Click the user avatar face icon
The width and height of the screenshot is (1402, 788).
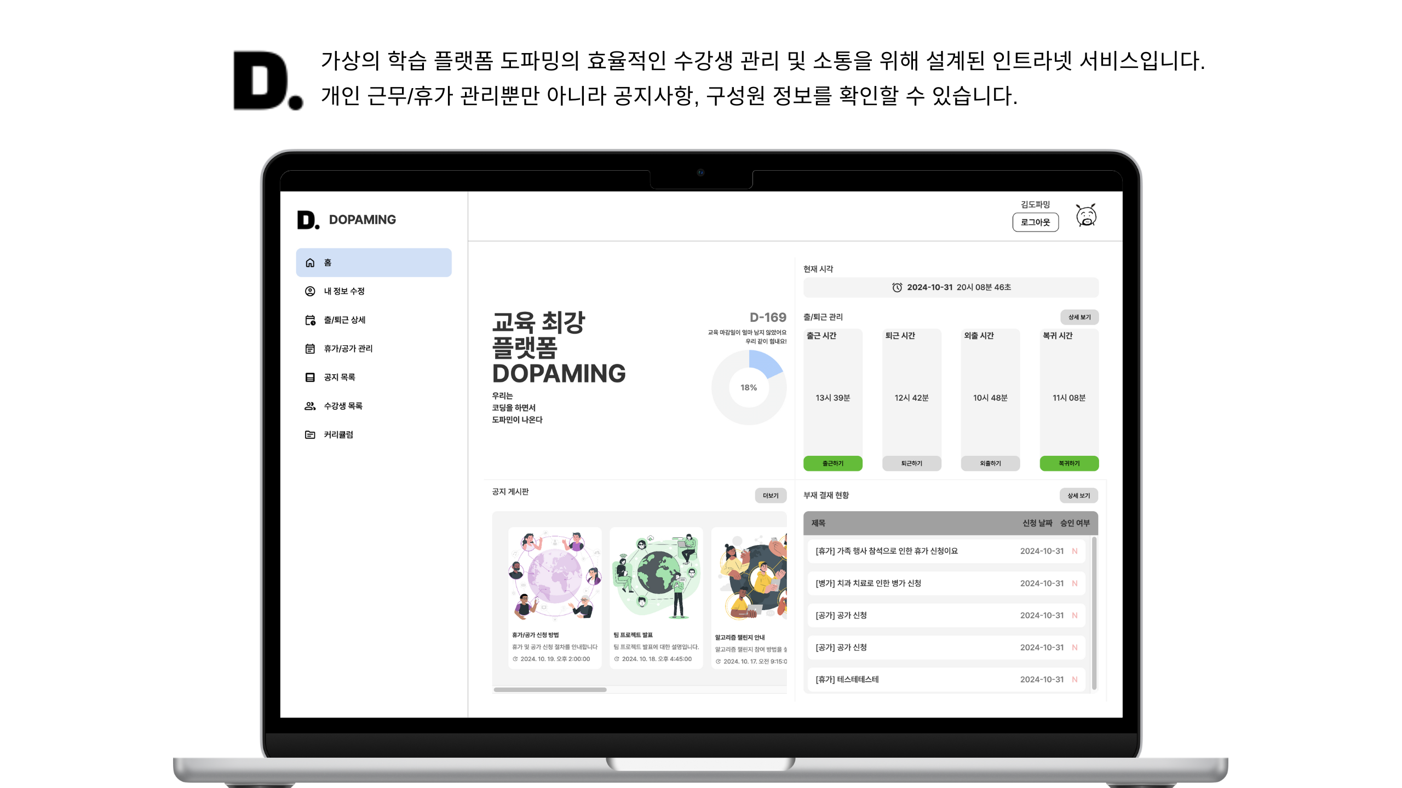click(1086, 216)
